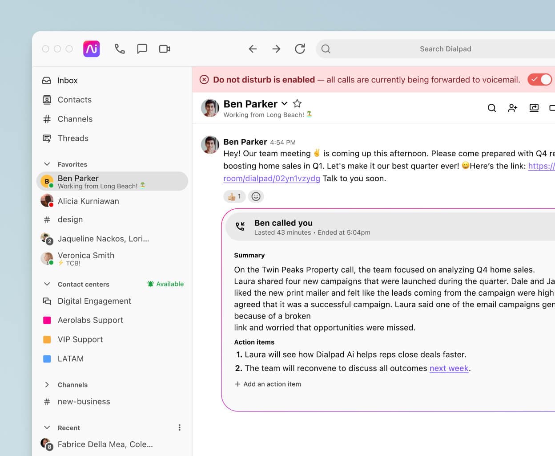
Task: Click the refresh reload icon
Action: pyautogui.click(x=300, y=49)
